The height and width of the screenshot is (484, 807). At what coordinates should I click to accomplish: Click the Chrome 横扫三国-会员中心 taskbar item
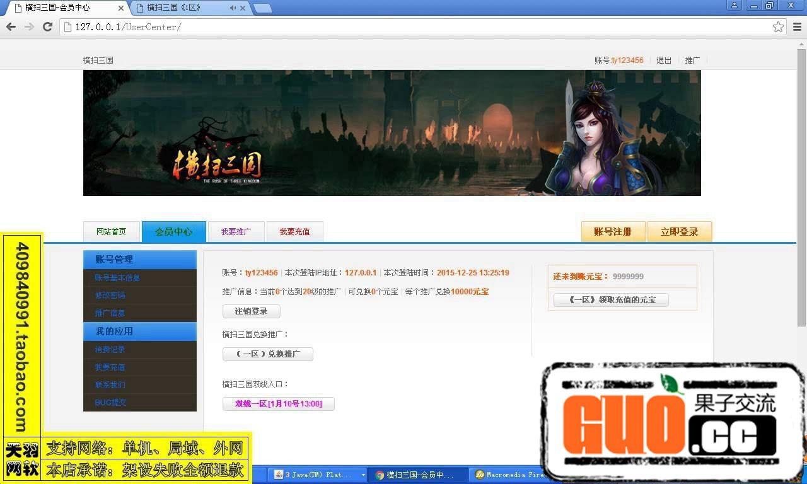point(419,475)
